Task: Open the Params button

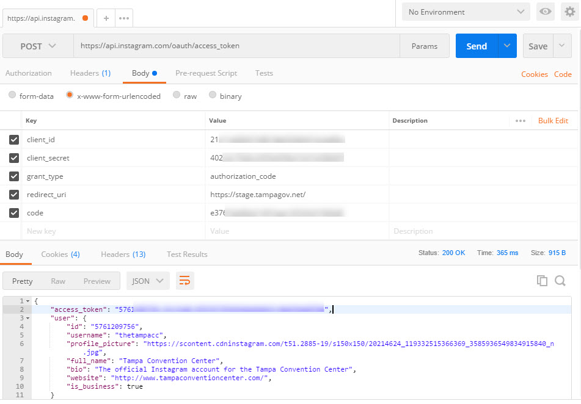Action: click(424, 46)
